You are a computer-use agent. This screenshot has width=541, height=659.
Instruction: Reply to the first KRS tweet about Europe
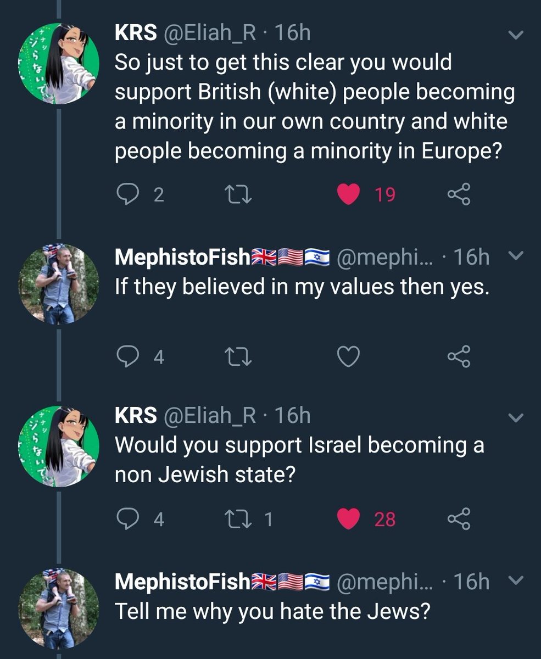127,194
